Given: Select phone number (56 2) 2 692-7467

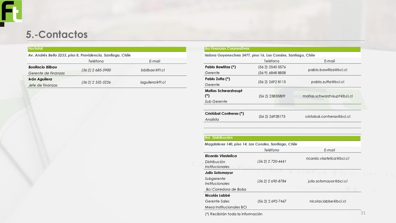Looking at the screenshot, I should coord(272,201).
